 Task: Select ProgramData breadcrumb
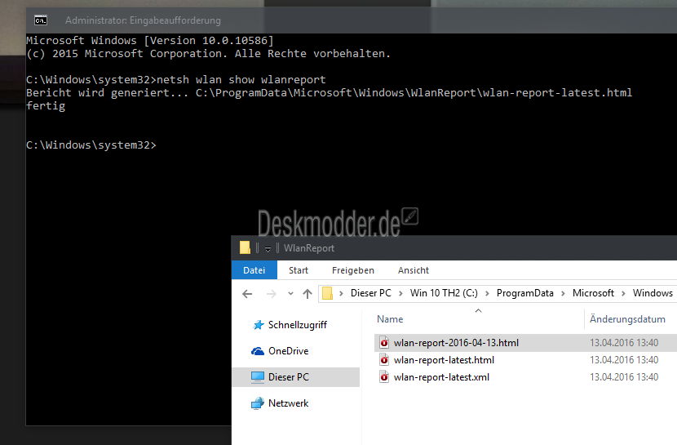[525, 293]
